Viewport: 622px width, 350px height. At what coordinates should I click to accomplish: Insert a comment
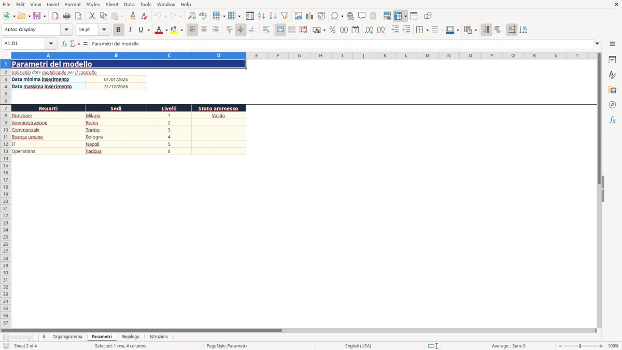[362, 16]
